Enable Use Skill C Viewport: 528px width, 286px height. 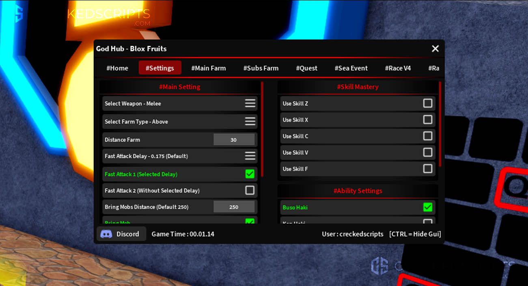tap(428, 136)
